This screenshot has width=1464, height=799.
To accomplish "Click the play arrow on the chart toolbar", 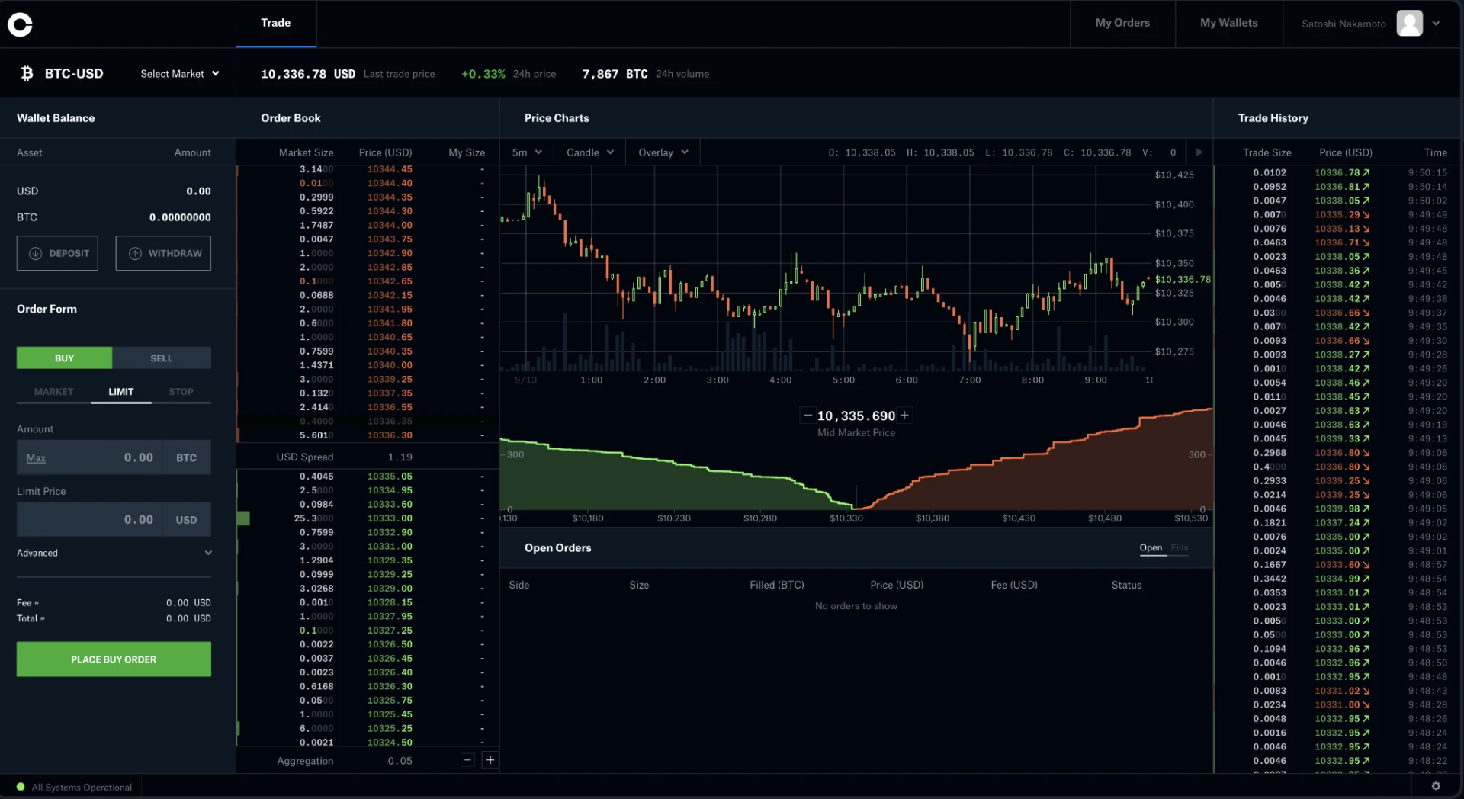I will tap(1199, 152).
